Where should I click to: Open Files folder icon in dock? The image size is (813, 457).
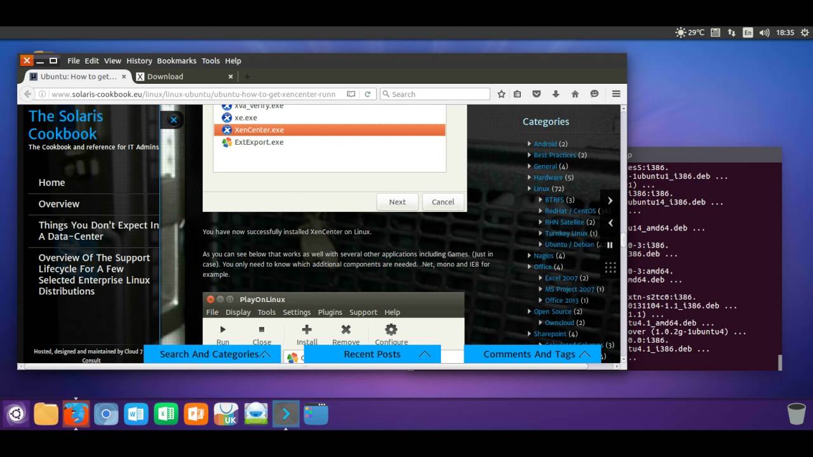pyautogui.click(x=46, y=414)
